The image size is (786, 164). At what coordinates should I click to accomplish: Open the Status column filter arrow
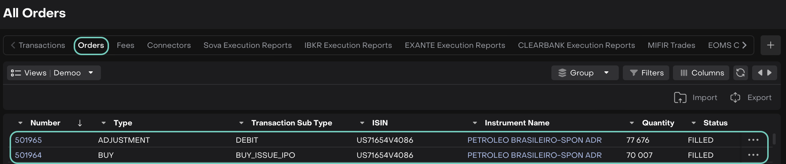coord(694,123)
